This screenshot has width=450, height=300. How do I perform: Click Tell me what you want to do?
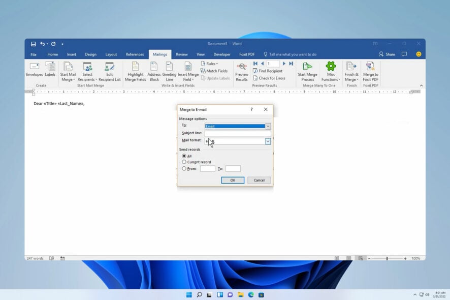[x=290, y=54]
